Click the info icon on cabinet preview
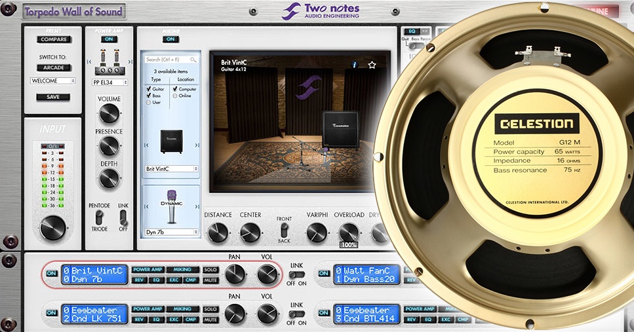This screenshot has height=332, width=634. coord(355,65)
